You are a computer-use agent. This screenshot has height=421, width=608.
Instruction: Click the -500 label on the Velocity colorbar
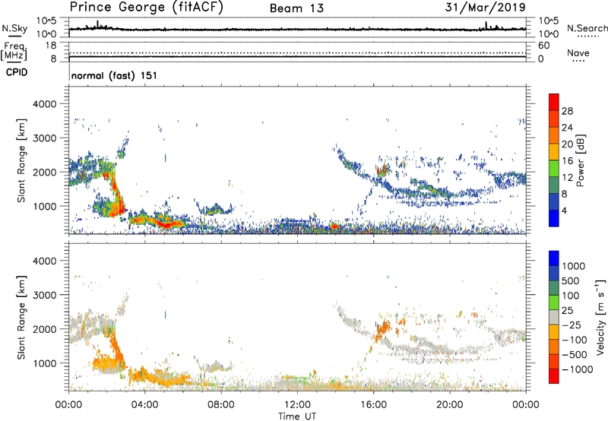pyautogui.click(x=575, y=354)
